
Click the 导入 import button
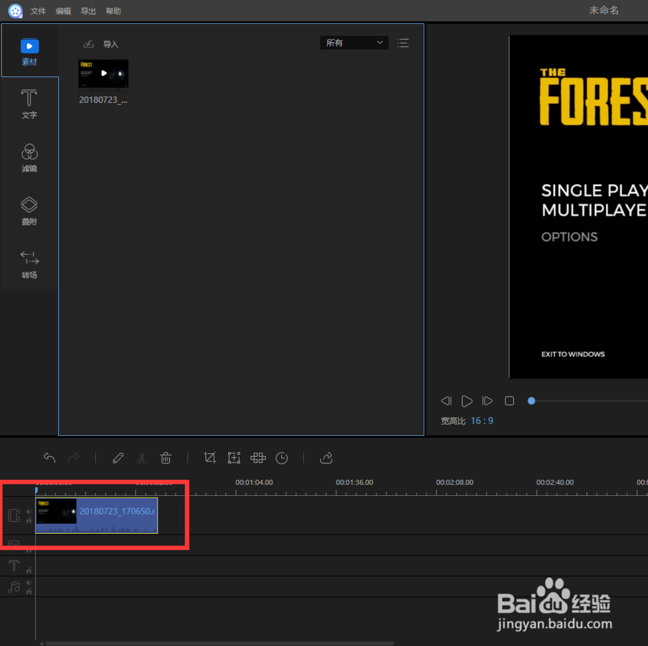click(x=110, y=44)
